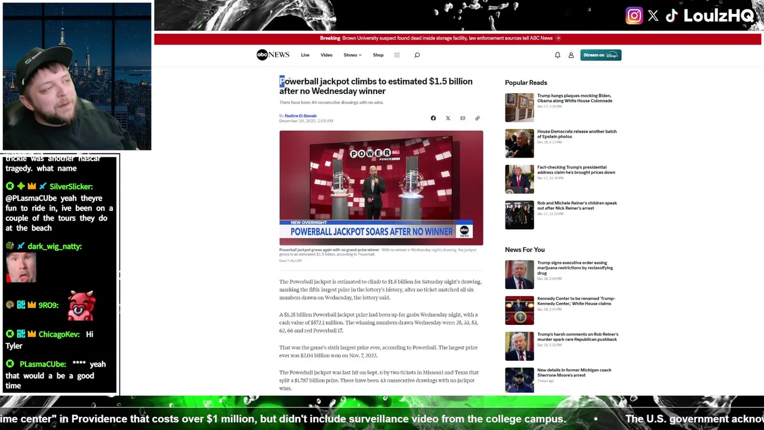Open the apps grid icon in header
The width and height of the screenshot is (764, 430).
click(397, 55)
